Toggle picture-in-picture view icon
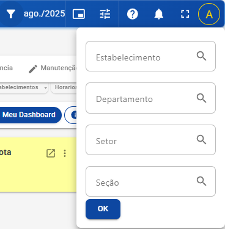 [79, 14]
